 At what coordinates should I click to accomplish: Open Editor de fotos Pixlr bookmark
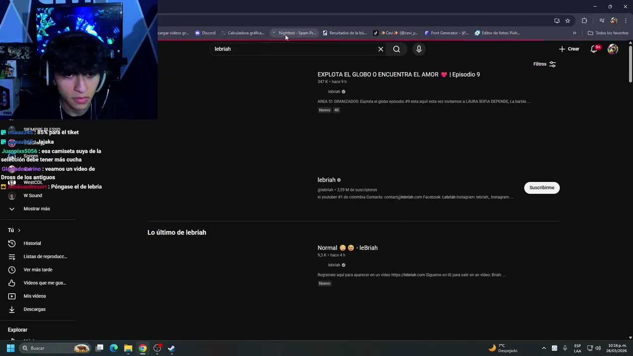497,33
